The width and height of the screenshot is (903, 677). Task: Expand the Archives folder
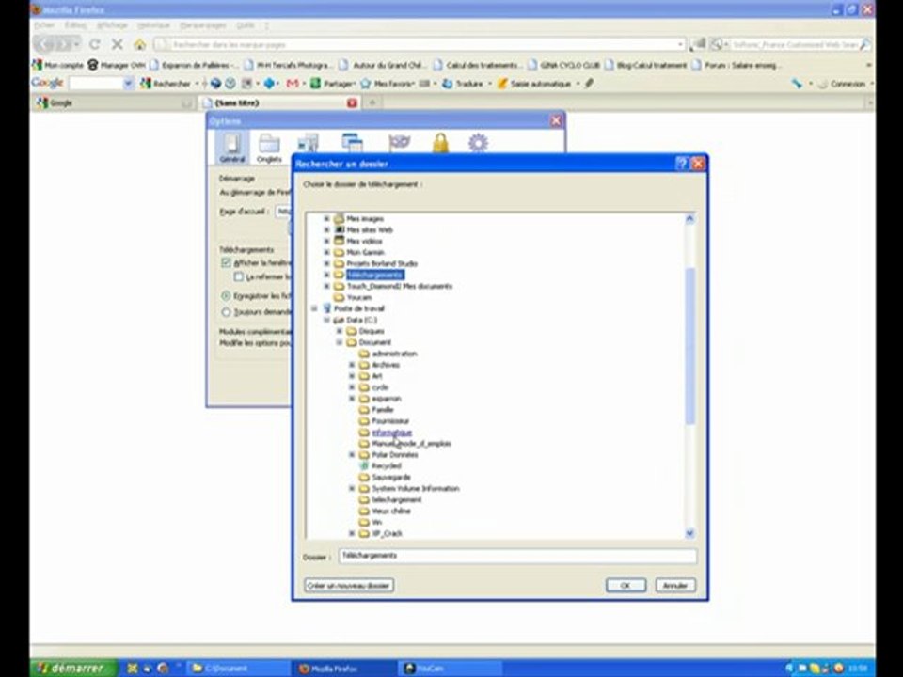[x=352, y=365]
